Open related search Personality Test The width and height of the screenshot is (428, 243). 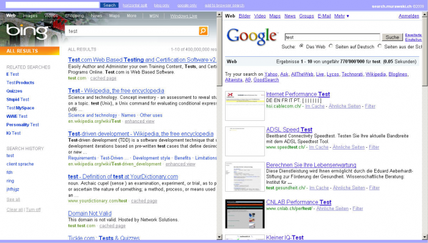pos(23,125)
